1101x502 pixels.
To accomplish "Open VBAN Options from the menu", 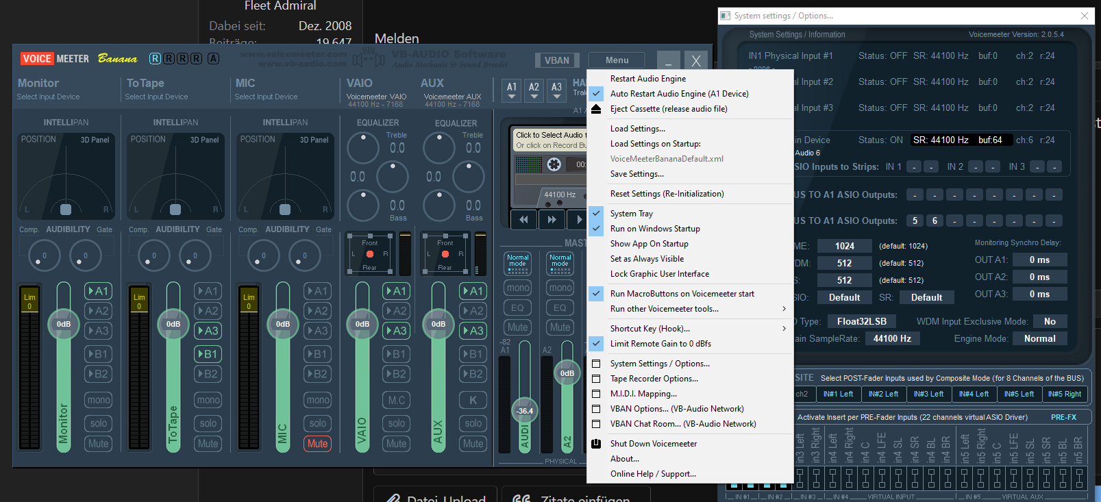I will click(690, 409).
